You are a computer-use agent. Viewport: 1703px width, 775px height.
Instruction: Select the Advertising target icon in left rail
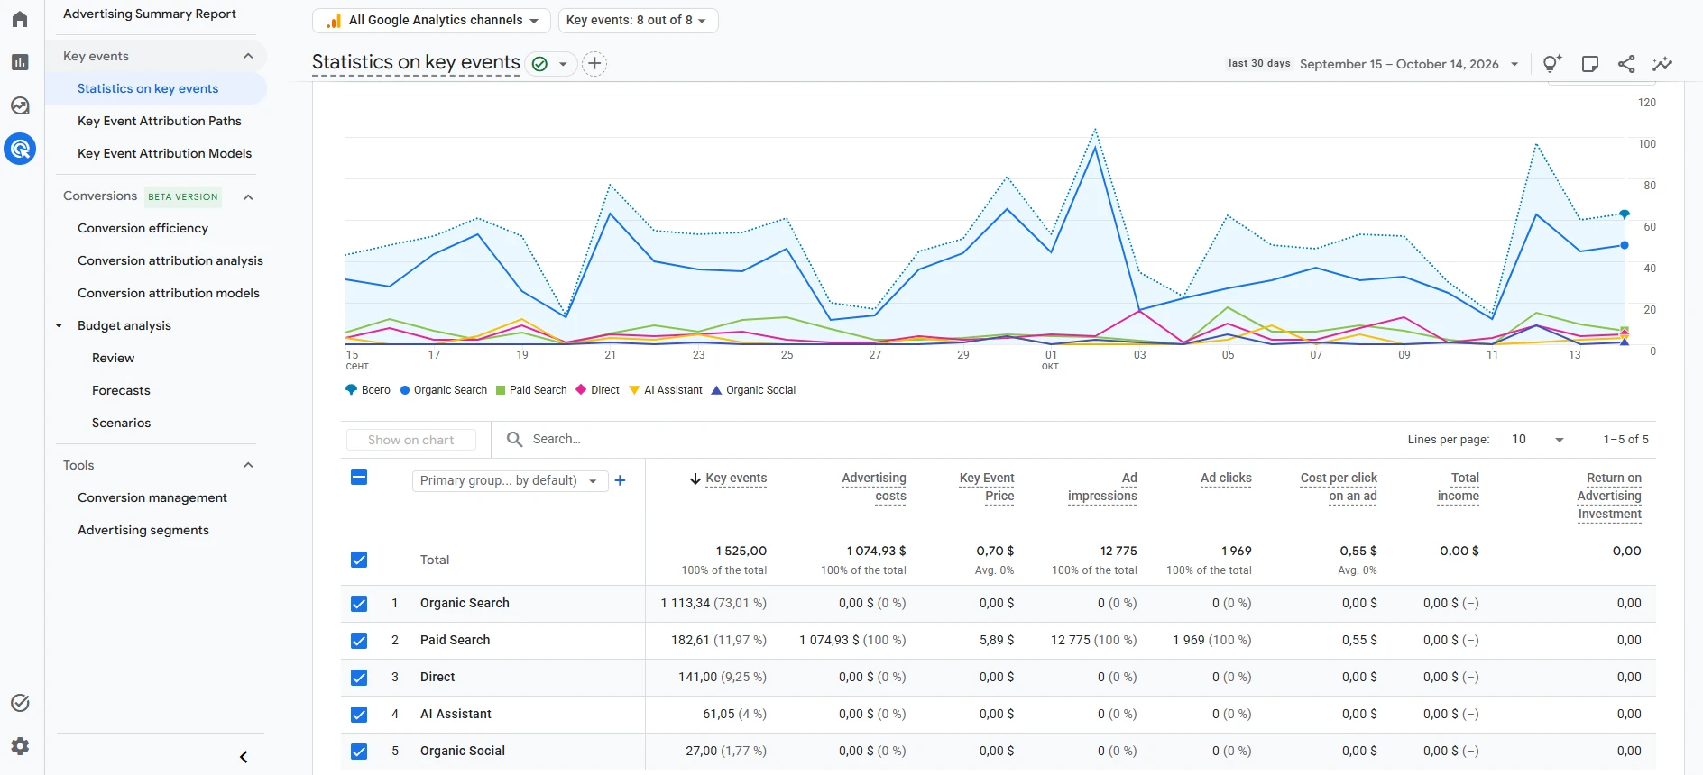click(x=20, y=149)
